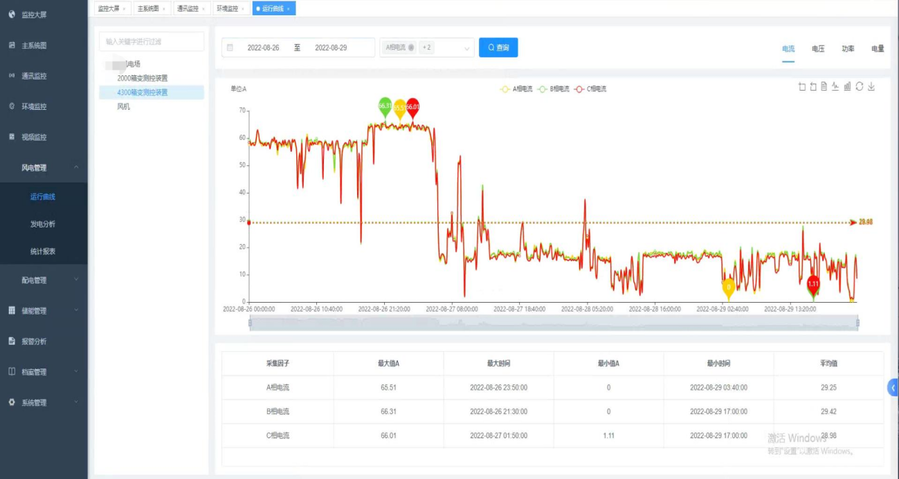This screenshot has height=479, width=899.
Task: Open the data view icon in chart toolbox
Action: click(823, 86)
